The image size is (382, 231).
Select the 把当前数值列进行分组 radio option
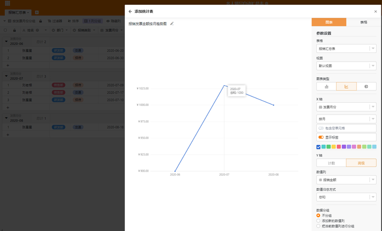(318, 226)
